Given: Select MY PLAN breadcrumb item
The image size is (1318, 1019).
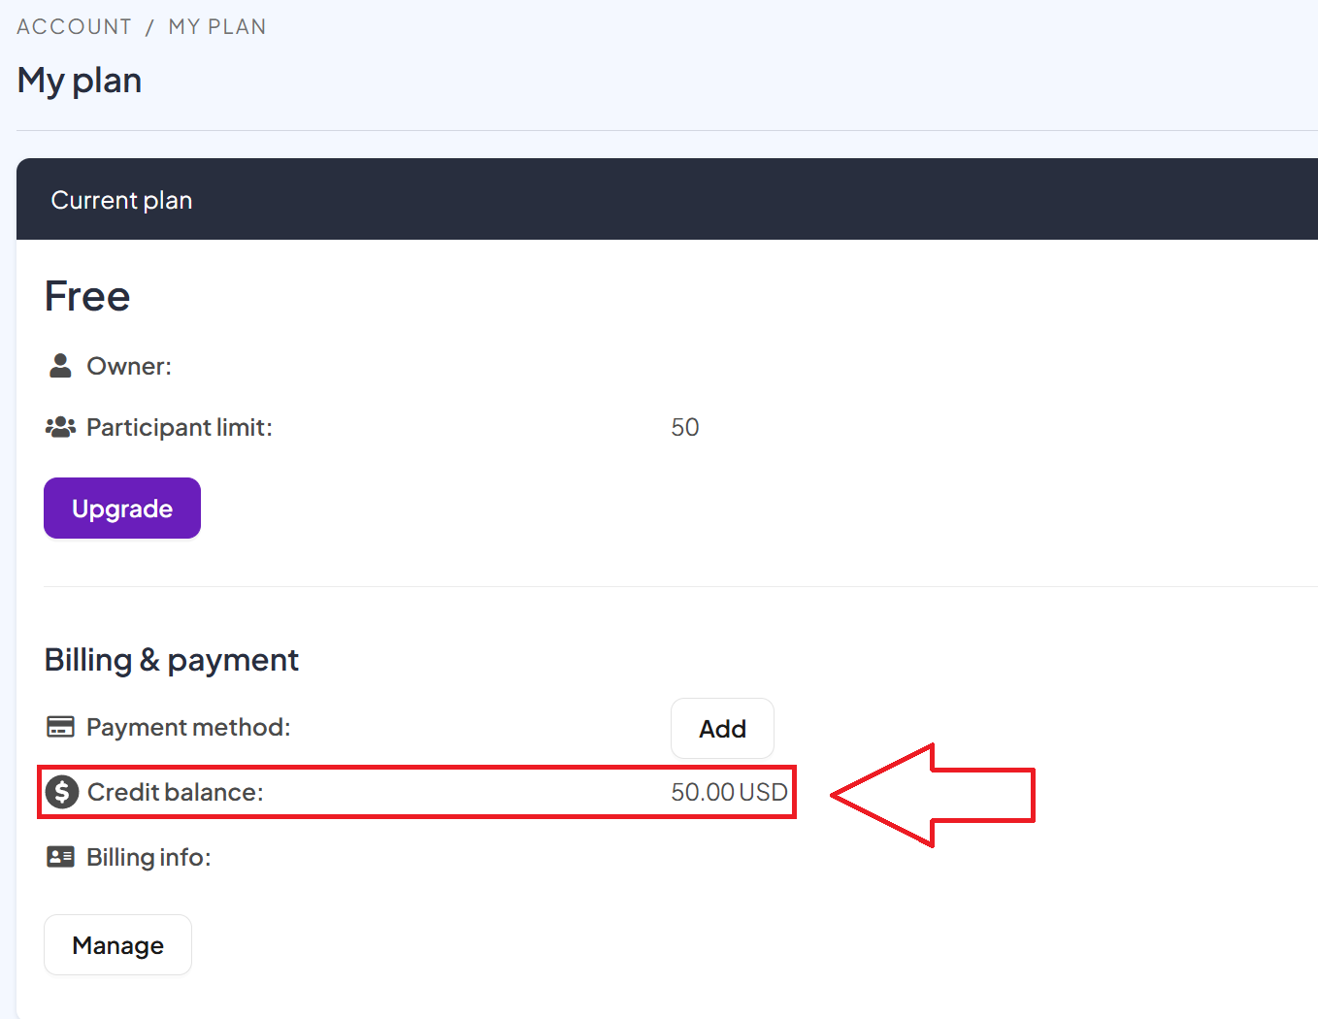Looking at the screenshot, I should [217, 27].
